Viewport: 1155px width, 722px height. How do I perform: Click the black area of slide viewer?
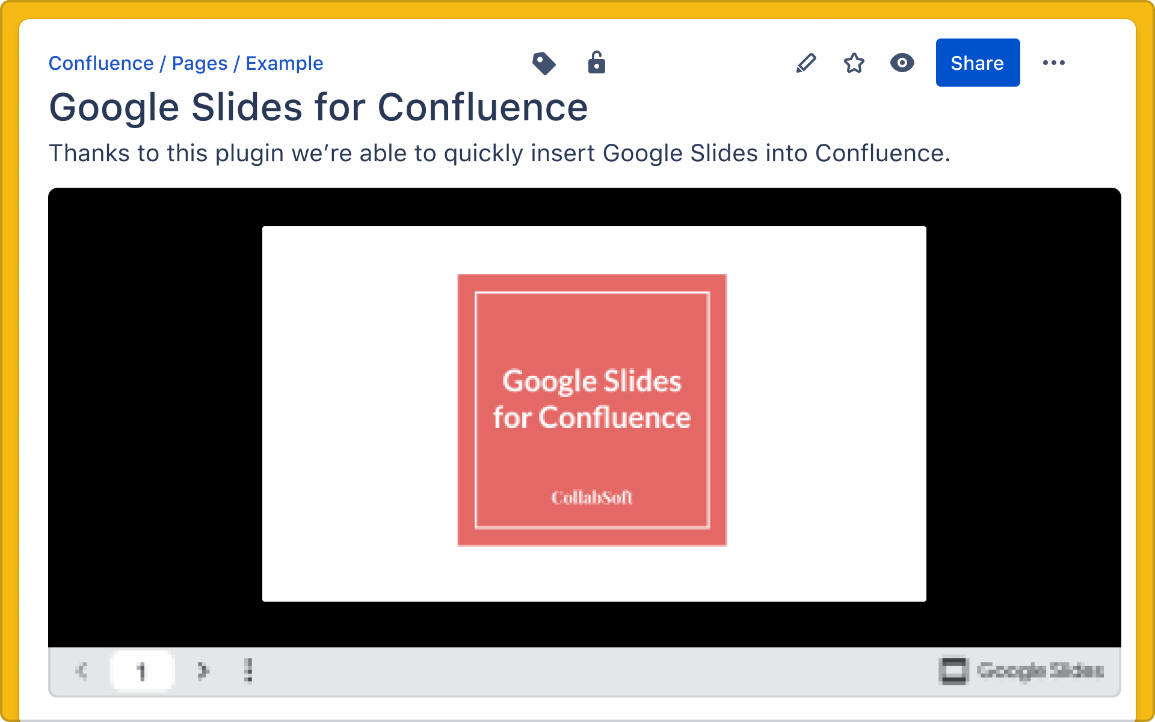coord(156,415)
